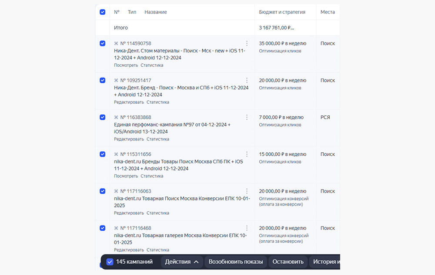This screenshot has height=275, width=435.
Task: Click campaign number № 116383868
Action: pyautogui.click(x=136, y=117)
